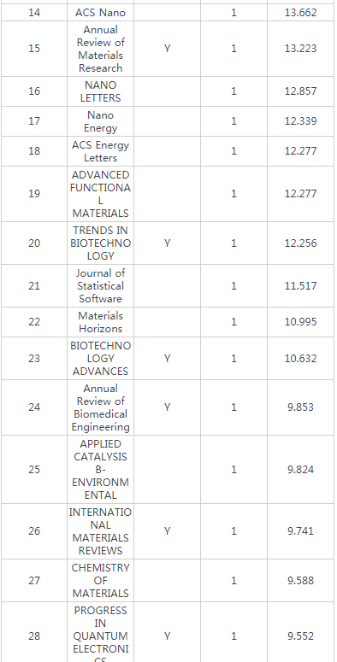Click the Y marker in row 26

(168, 531)
